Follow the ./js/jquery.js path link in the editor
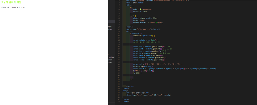The height and width of the screenshot is (105, 257). [144, 29]
